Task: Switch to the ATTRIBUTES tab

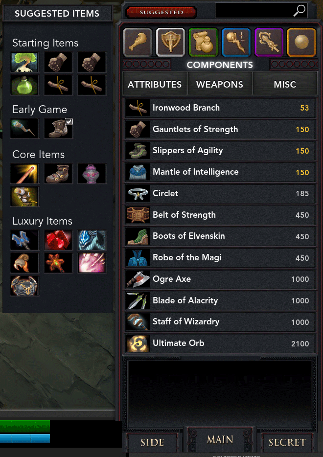Action: 155,85
